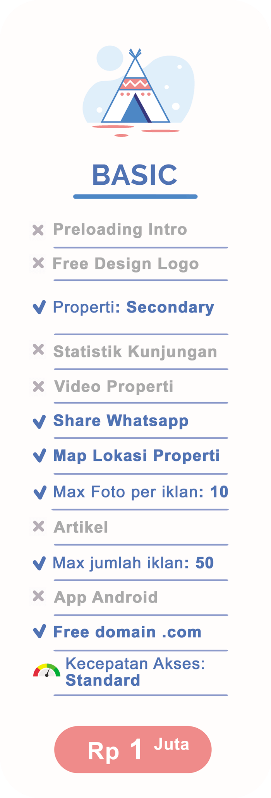Click the Kecepatan Akses: Standard text
Image resolution: width=271 pixels, height=798 pixels.
(x=135, y=672)
